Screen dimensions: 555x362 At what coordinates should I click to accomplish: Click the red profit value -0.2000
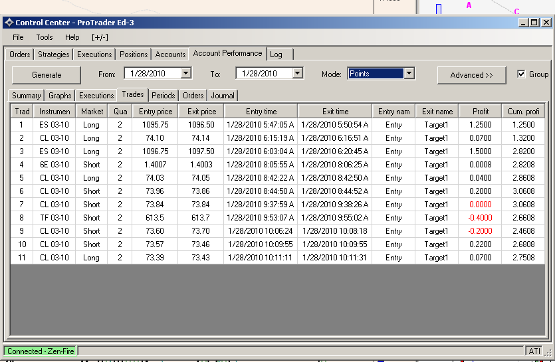point(480,231)
